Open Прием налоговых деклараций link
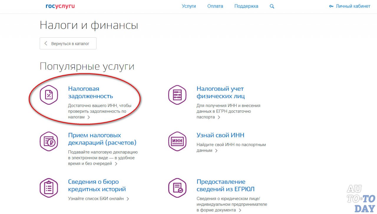Image resolution: width=377 pixels, height=214 pixels. click(x=102, y=139)
